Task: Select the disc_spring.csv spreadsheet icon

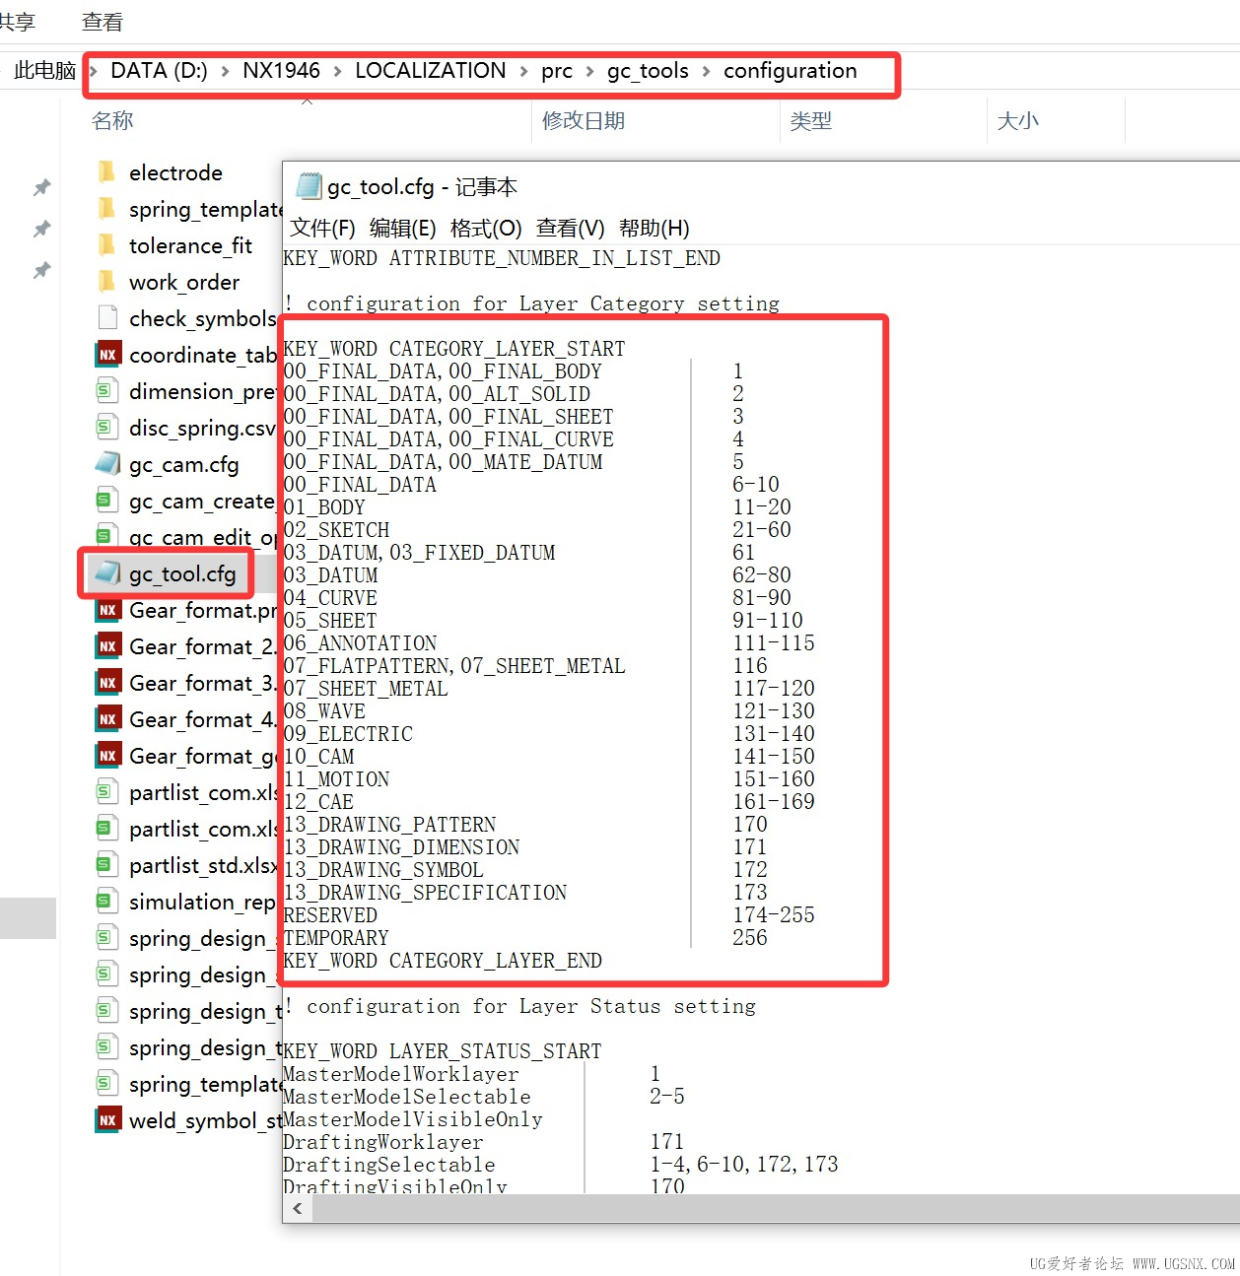Action: tap(107, 428)
